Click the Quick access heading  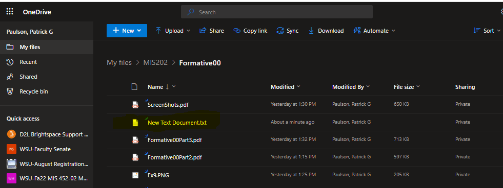tap(23, 119)
